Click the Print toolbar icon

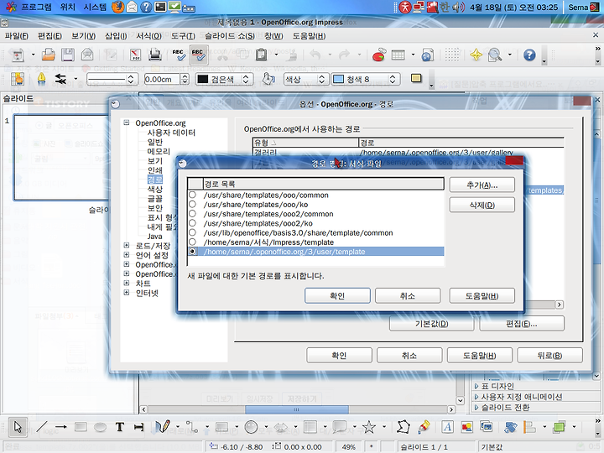pyautogui.click(x=155, y=55)
